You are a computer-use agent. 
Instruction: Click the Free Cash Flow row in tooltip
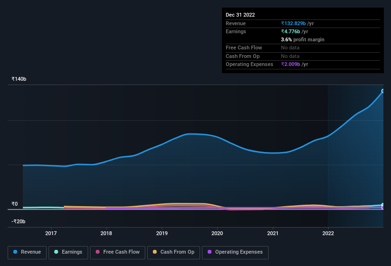(303, 47)
